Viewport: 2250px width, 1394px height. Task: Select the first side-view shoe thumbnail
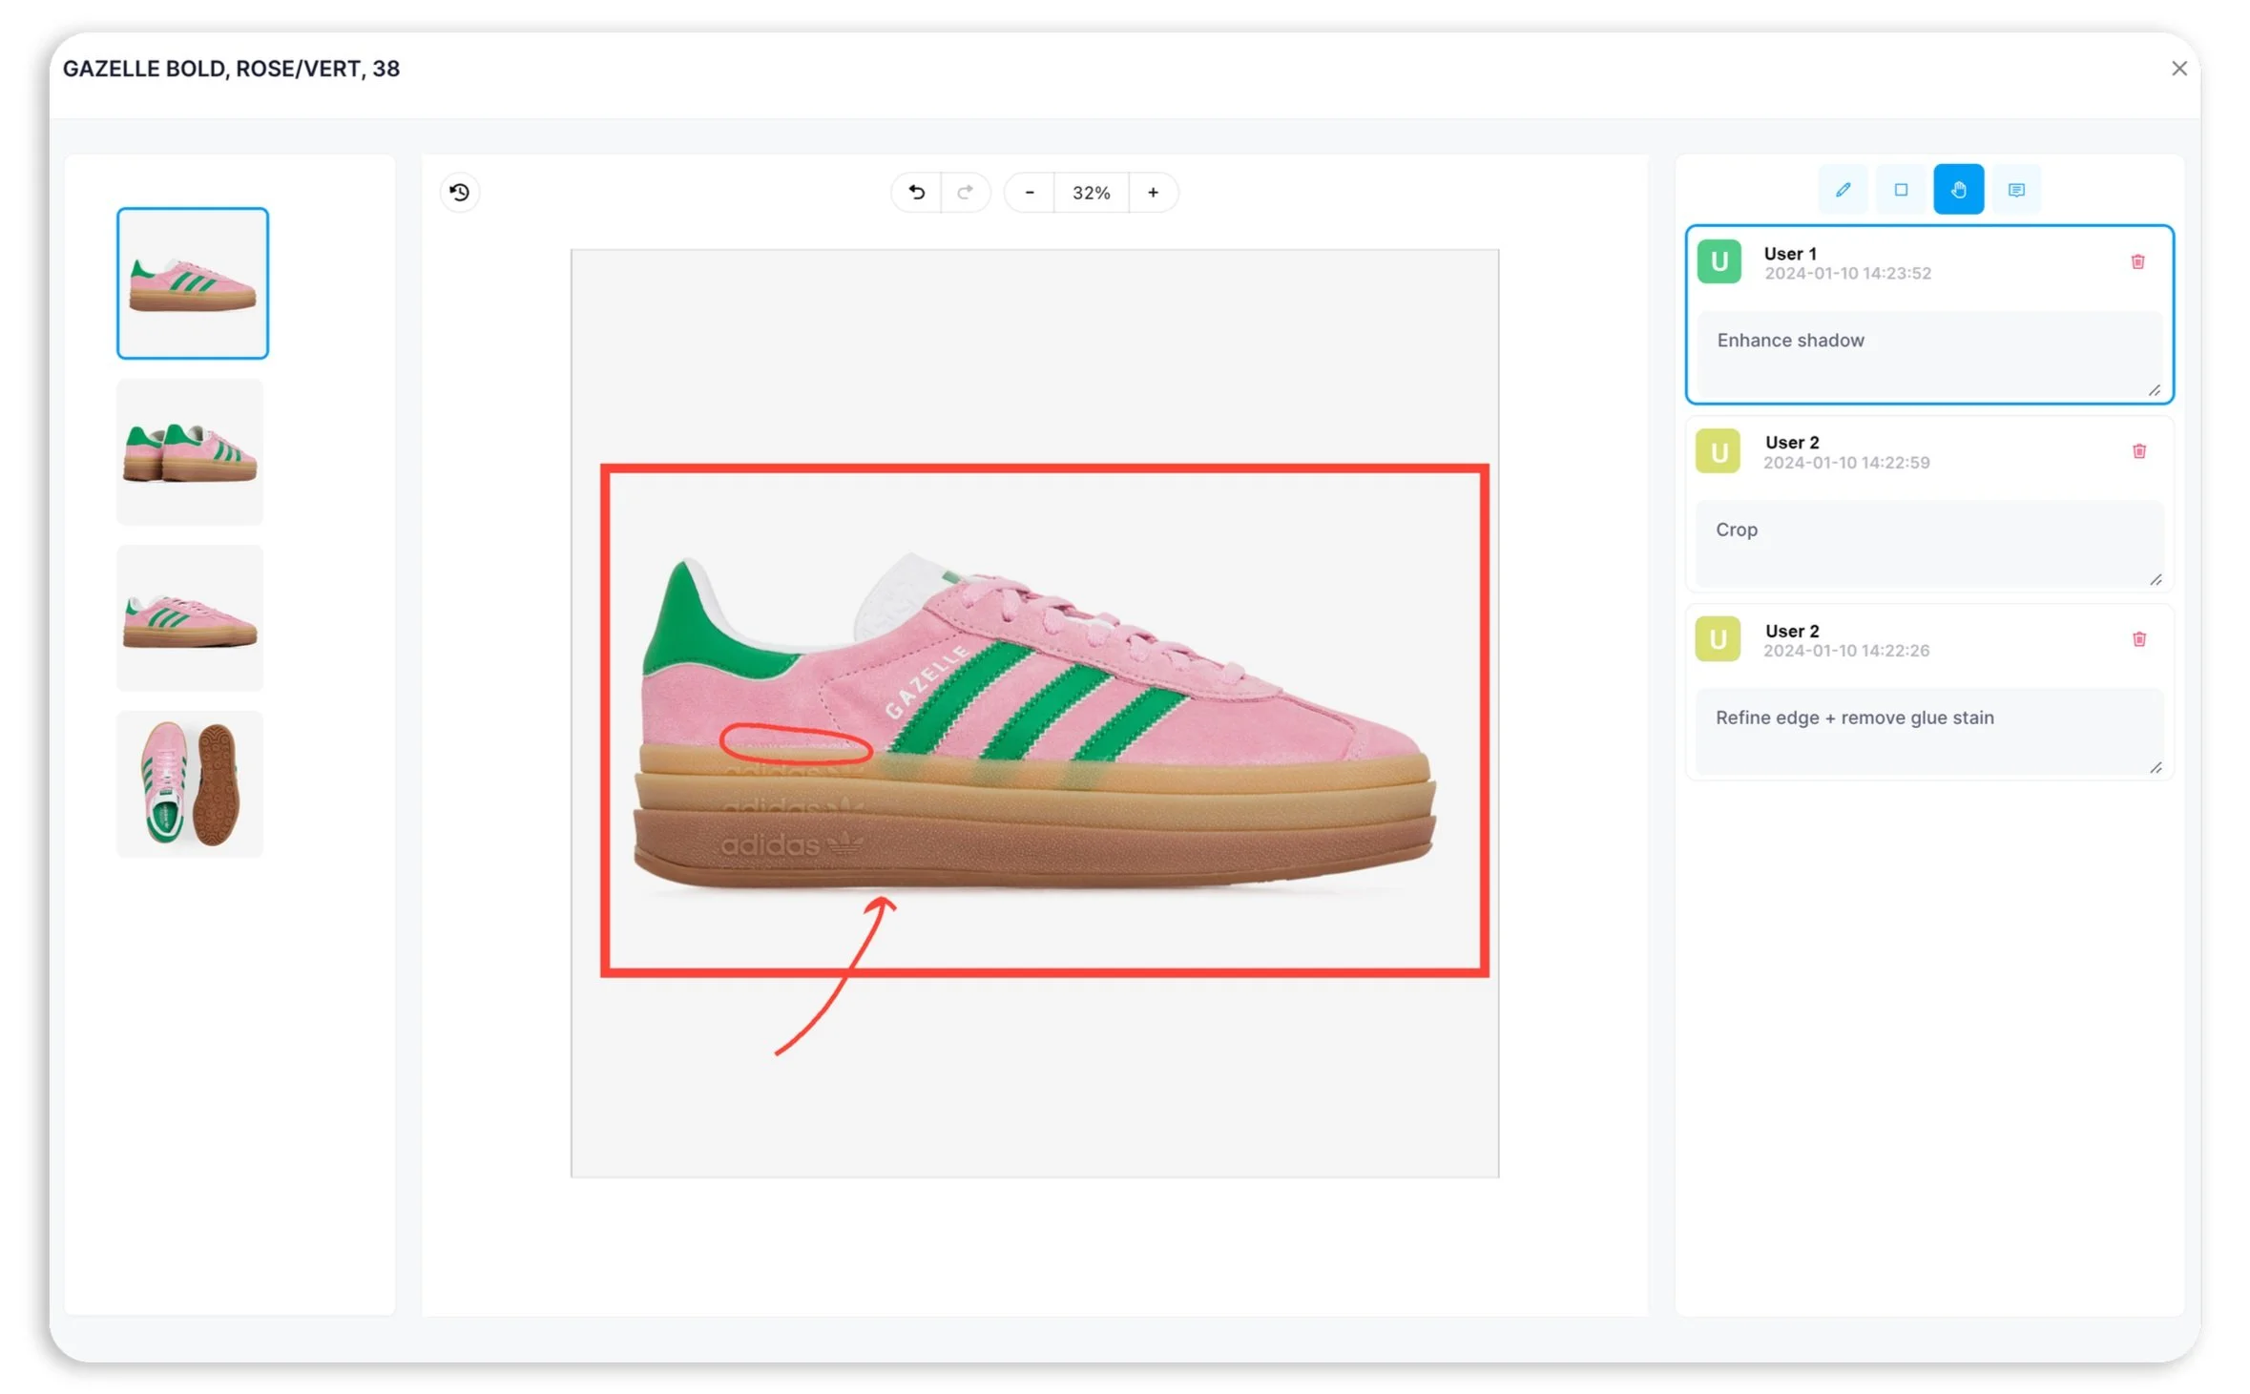click(193, 283)
